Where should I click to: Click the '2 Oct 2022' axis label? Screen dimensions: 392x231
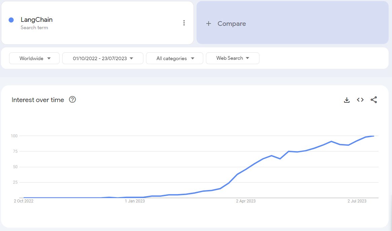pyautogui.click(x=24, y=201)
